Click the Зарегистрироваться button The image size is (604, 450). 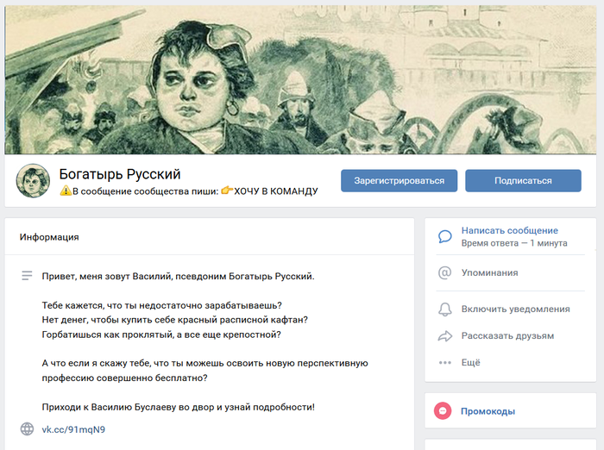coord(399,180)
